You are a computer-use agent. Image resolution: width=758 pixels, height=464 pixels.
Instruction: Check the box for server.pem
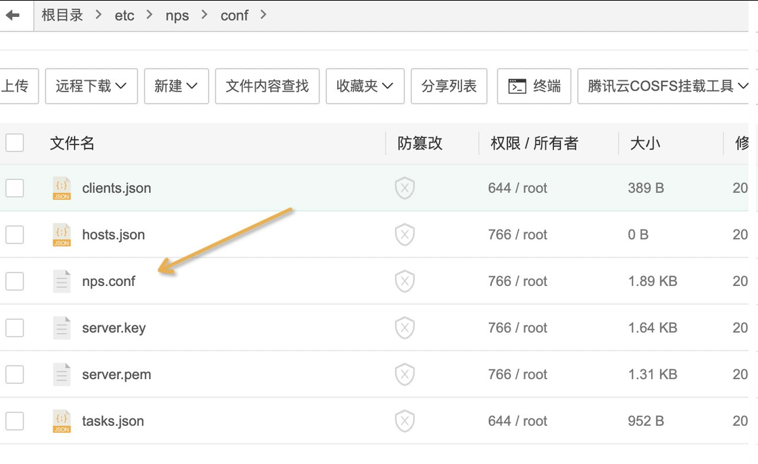tap(14, 374)
